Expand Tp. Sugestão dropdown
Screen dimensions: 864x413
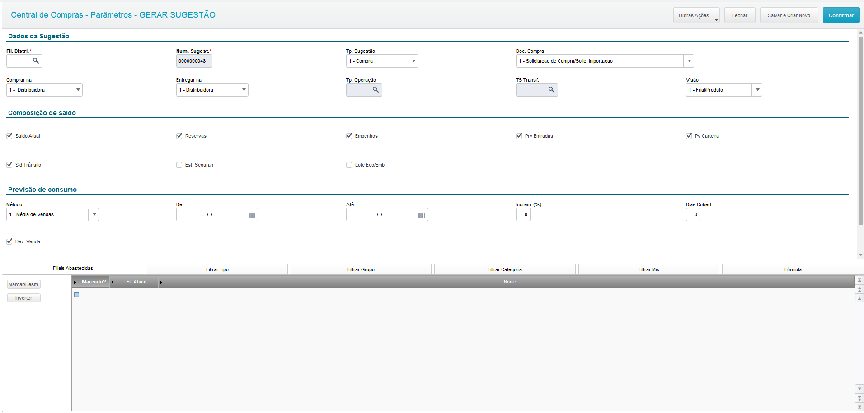point(413,61)
